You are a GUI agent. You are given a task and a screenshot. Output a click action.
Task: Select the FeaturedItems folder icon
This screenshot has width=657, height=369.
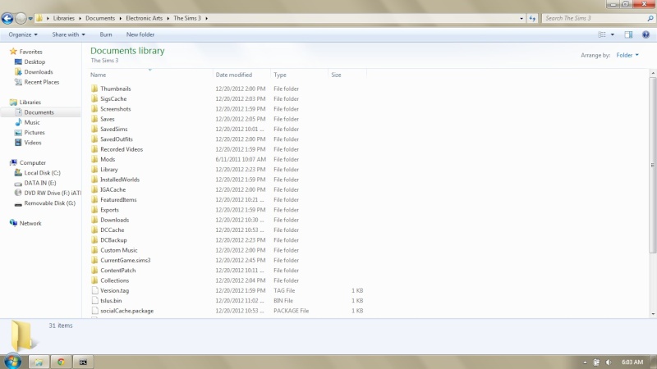coord(94,199)
